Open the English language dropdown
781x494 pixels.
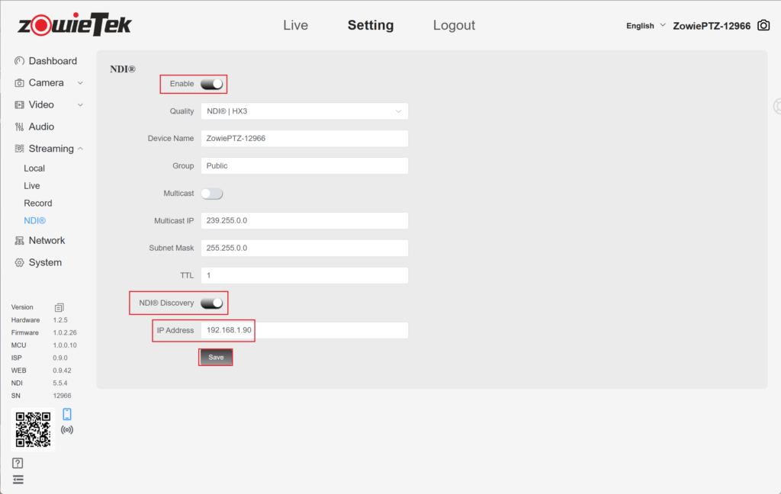(x=645, y=26)
